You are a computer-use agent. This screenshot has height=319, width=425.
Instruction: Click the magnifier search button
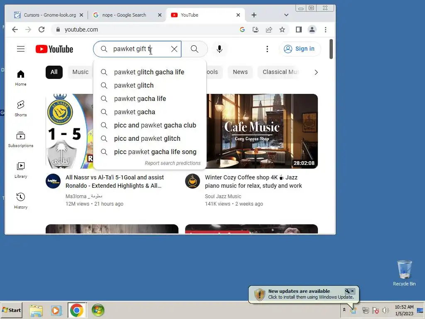pos(194,49)
